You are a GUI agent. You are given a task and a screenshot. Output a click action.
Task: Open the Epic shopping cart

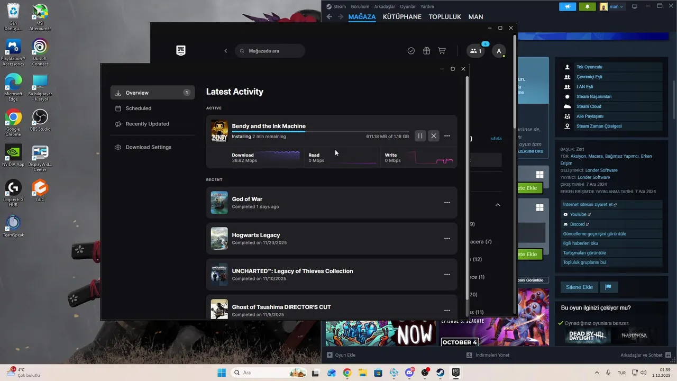(442, 51)
